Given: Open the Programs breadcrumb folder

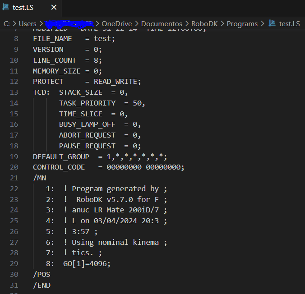Looking at the screenshot, I should coord(242,23).
